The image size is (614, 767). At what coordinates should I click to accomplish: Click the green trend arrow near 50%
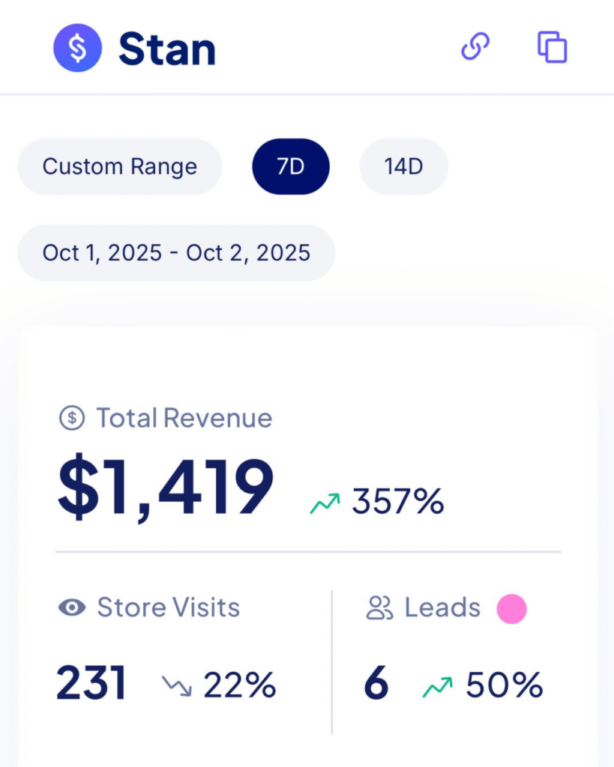click(438, 686)
